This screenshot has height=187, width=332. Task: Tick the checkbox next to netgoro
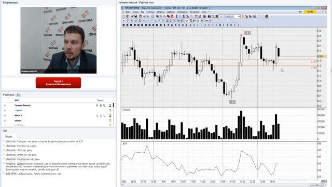(5, 121)
